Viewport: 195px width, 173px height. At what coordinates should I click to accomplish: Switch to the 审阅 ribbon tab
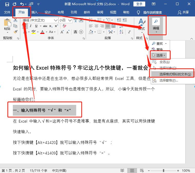pos(100,12)
